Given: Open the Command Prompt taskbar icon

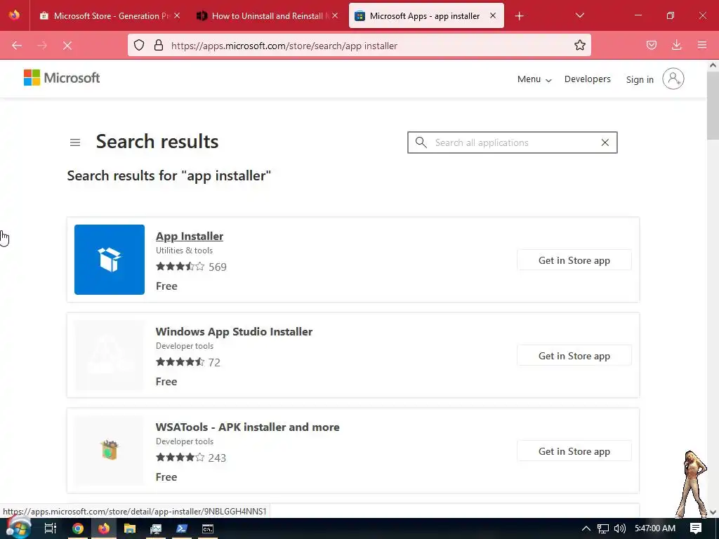Looking at the screenshot, I should 208,528.
